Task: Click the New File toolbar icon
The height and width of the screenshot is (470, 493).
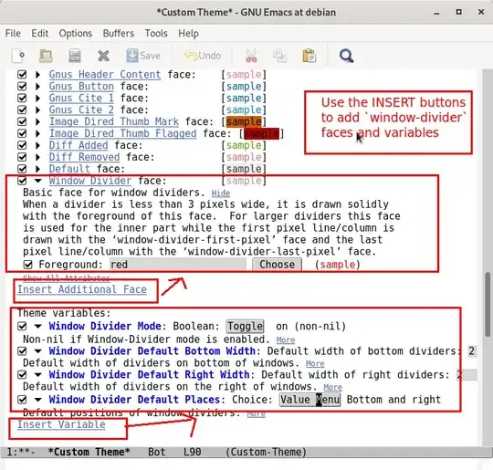Action: click(18, 56)
